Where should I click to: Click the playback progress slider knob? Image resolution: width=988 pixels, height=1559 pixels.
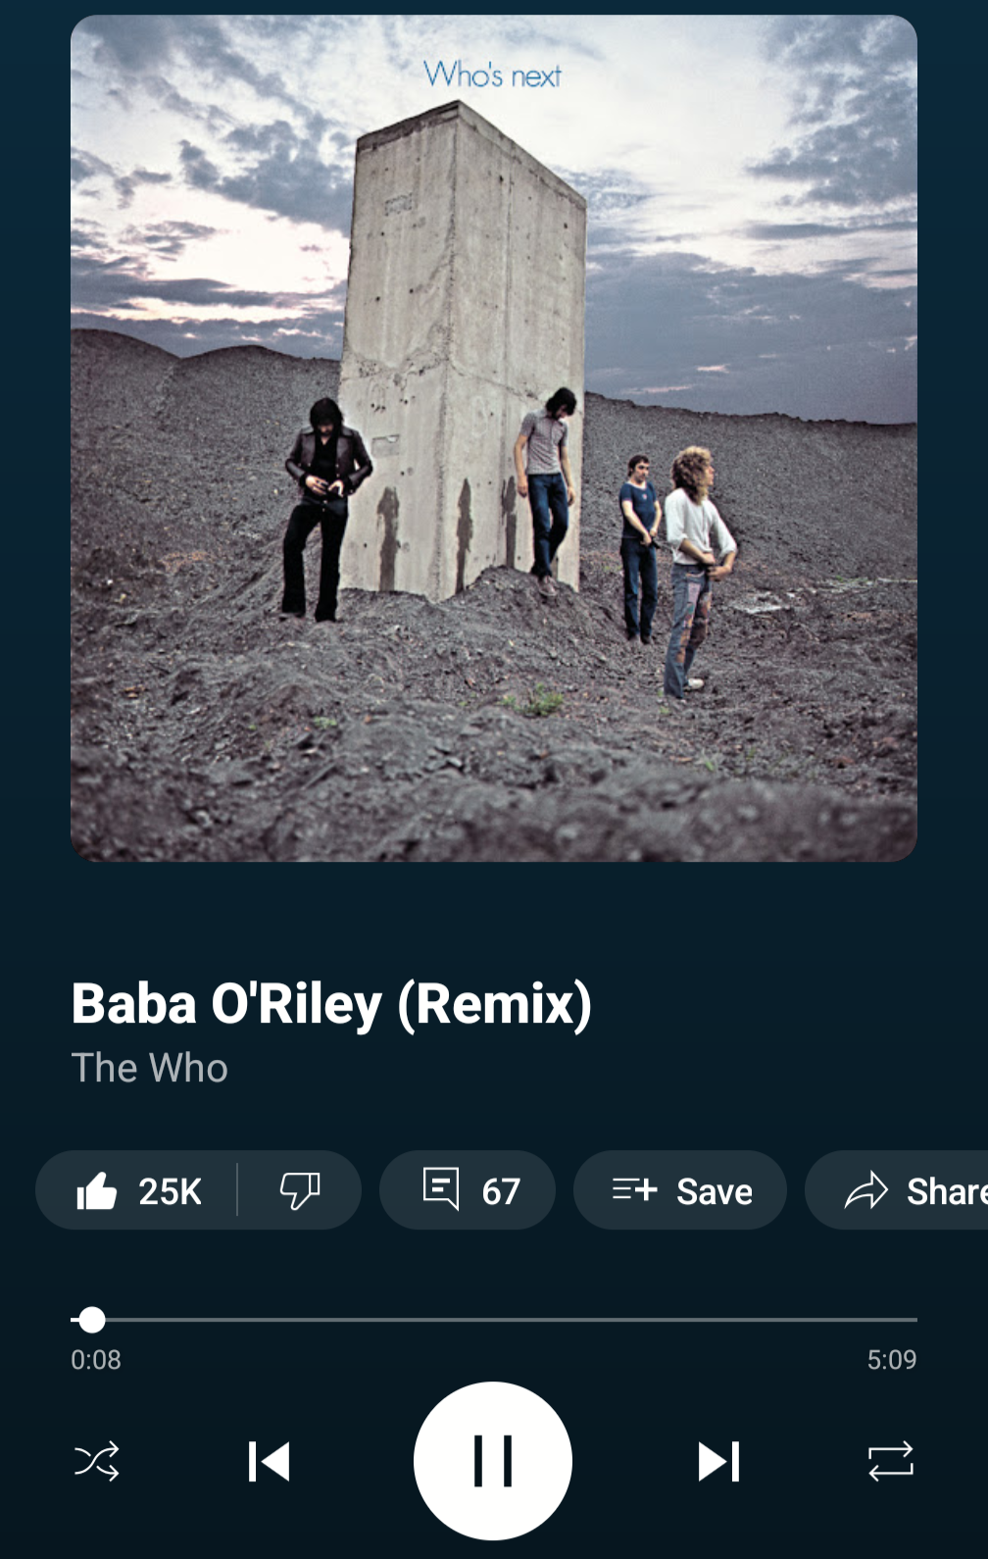point(92,1320)
